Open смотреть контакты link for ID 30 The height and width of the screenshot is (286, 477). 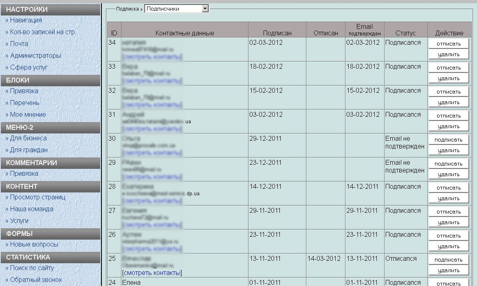tap(152, 153)
